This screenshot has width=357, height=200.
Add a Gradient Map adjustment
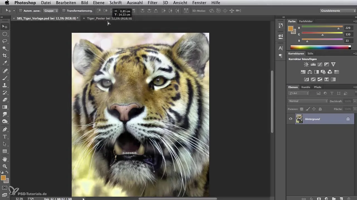click(x=333, y=79)
